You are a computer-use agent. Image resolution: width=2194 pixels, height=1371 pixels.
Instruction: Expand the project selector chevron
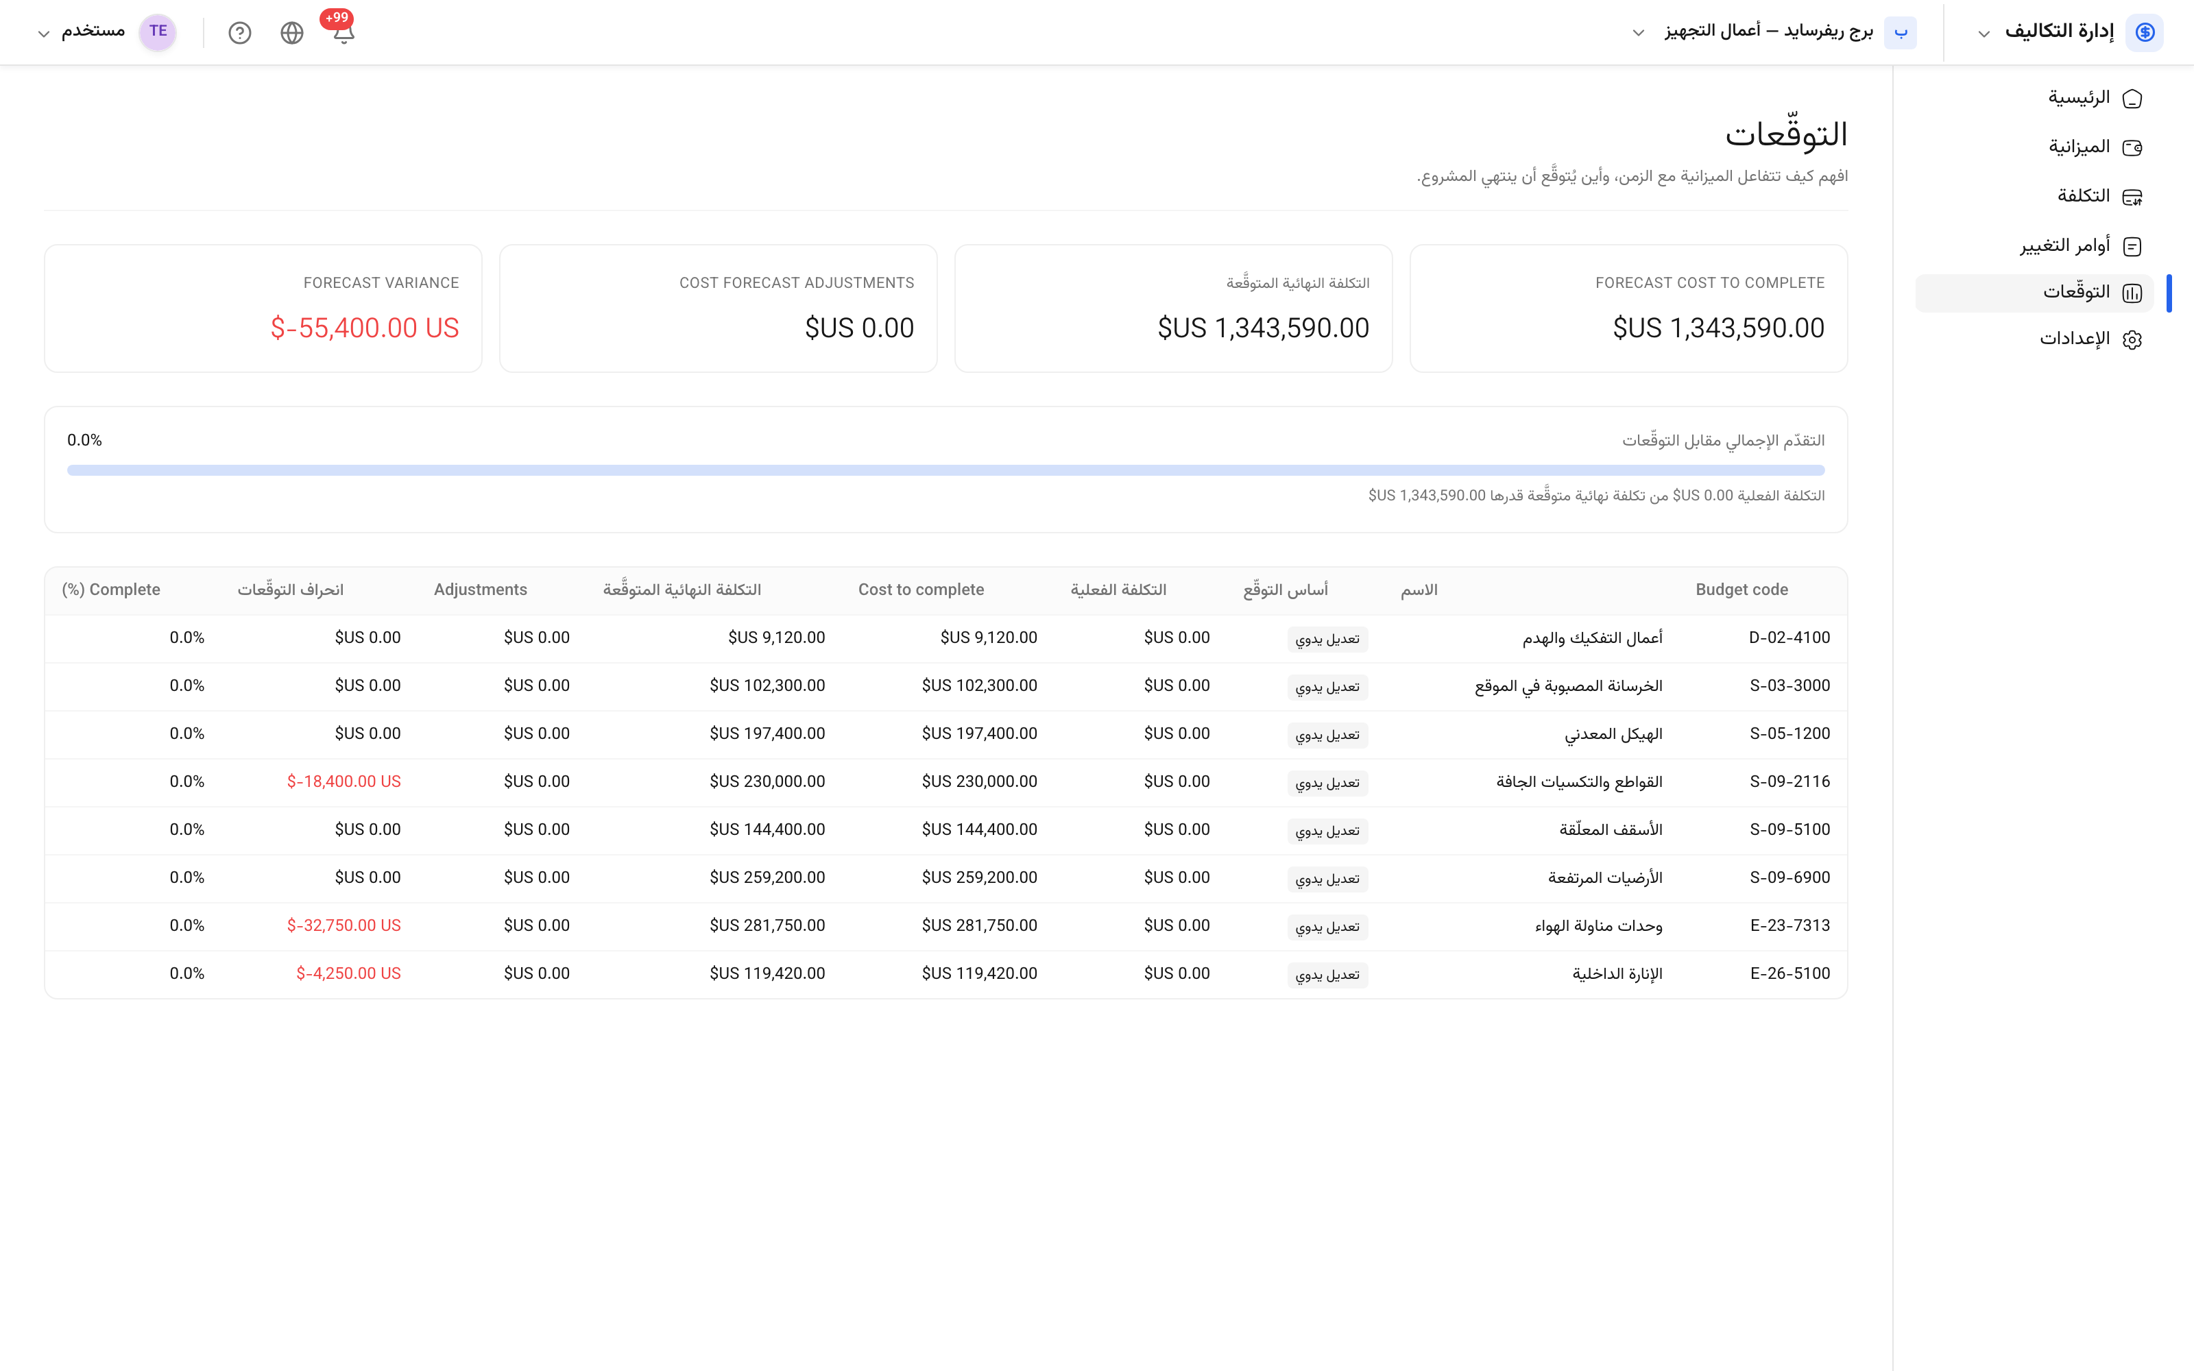1638,33
